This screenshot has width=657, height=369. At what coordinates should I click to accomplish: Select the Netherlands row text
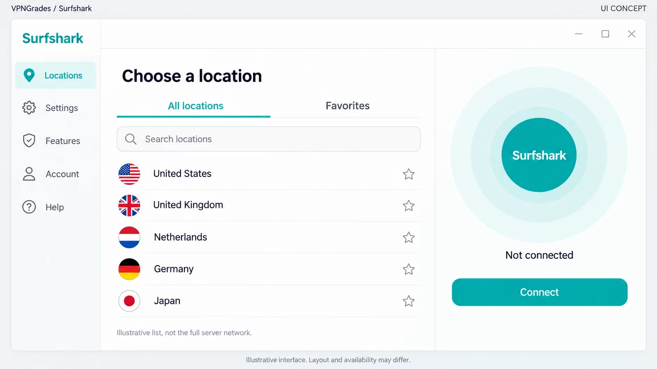tap(180, 237)
